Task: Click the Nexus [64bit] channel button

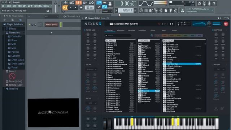Action: (x=52, y=25)
